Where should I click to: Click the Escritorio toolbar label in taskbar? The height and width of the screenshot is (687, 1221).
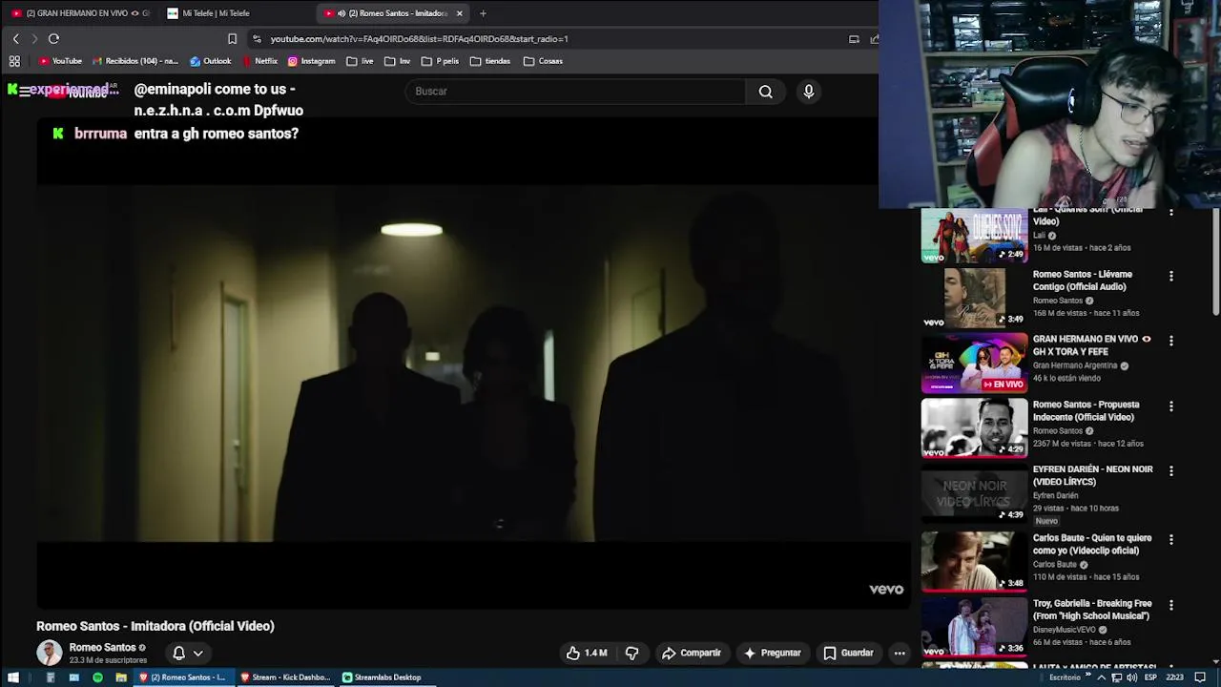point(1065,677)
